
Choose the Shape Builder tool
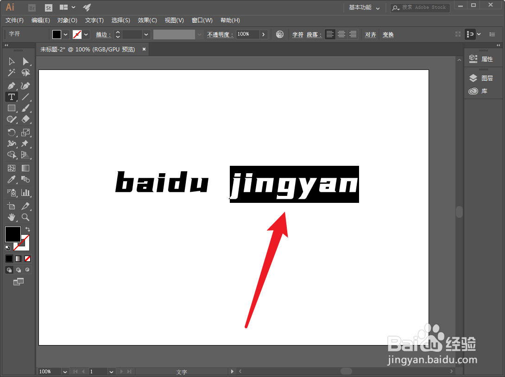tap(12, 155)
